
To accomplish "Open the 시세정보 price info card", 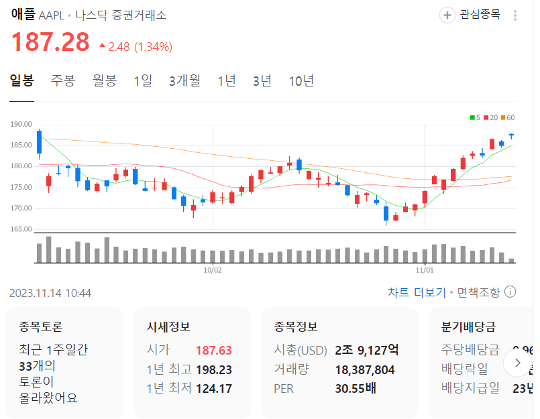I will (x=193, y=363).
